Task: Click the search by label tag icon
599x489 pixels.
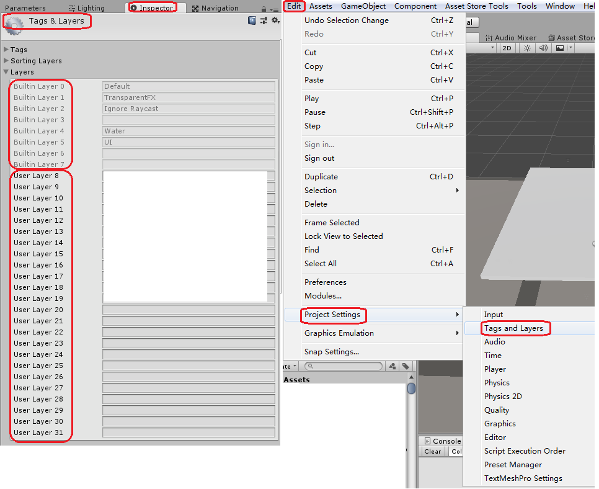Action: click(406, 366)
